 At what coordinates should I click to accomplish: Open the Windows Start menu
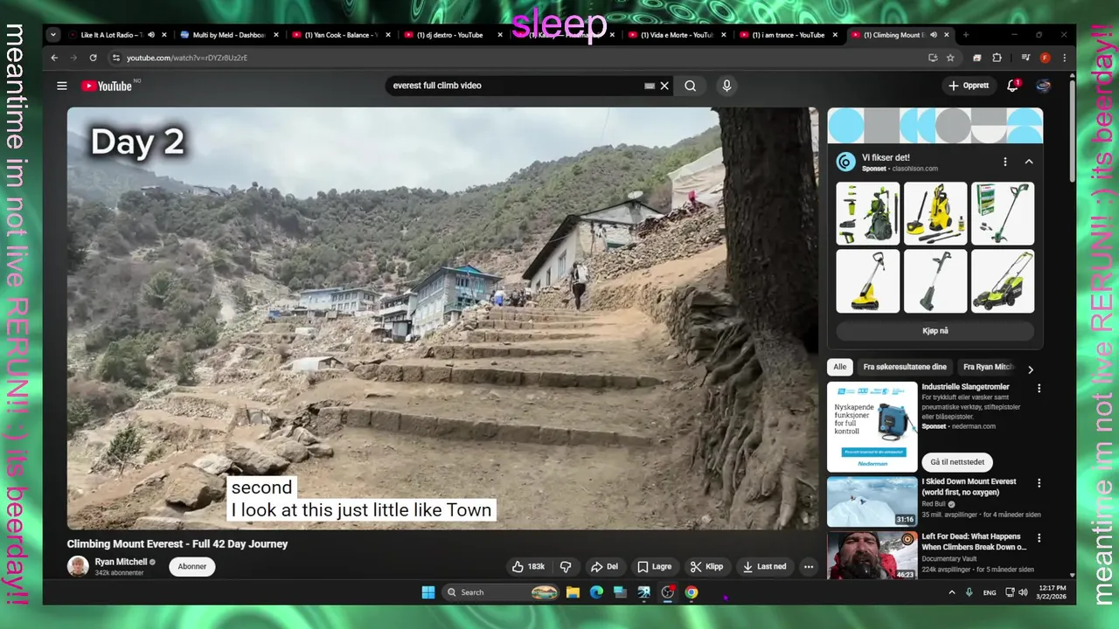coord(428,592)
